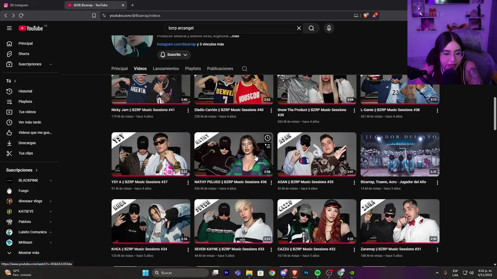Open the YouTube hamburger guide menu
497x279 pixels.
point(9,28)
